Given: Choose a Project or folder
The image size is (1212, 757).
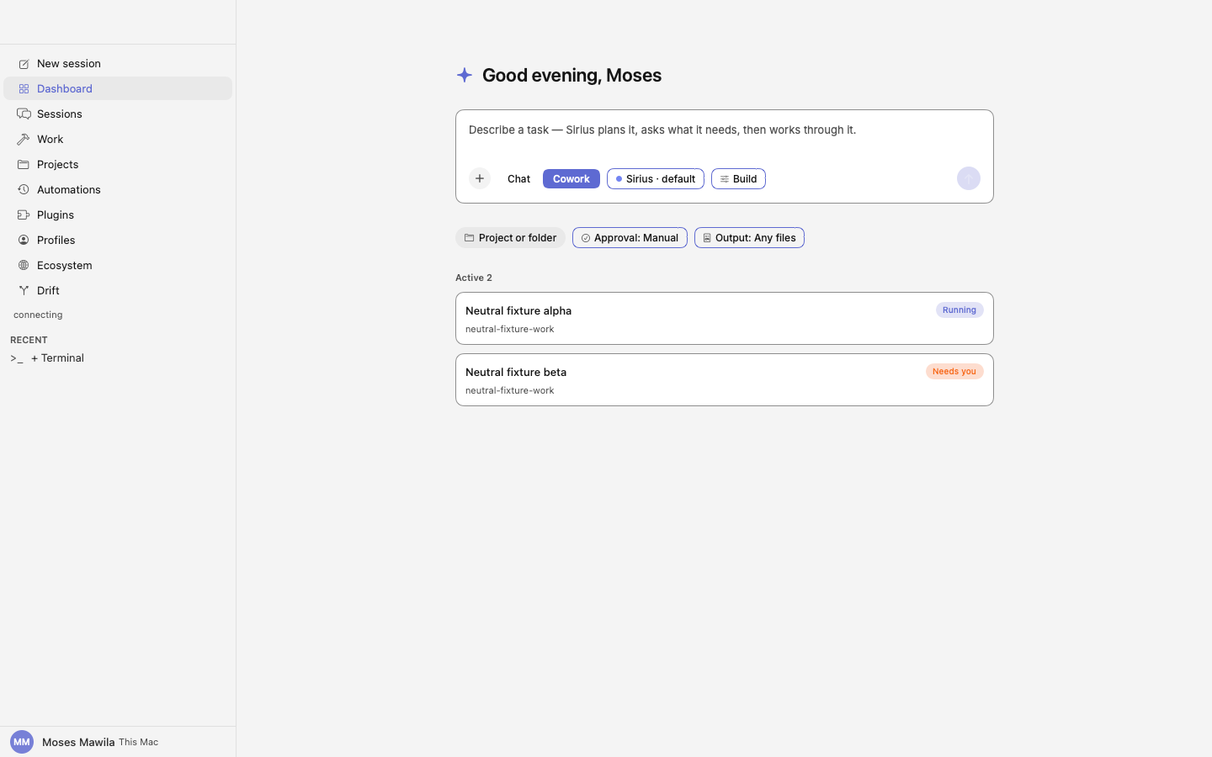Looking at the screenshot, I should click(x=510, y=238).
